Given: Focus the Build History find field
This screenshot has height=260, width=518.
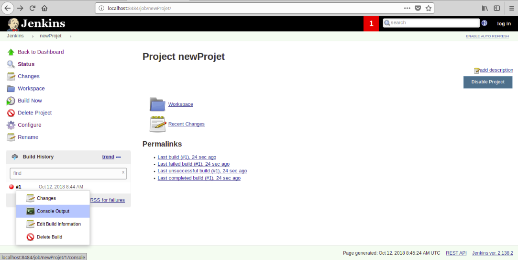Looking at the screenshot, I should tap(68, 173).
